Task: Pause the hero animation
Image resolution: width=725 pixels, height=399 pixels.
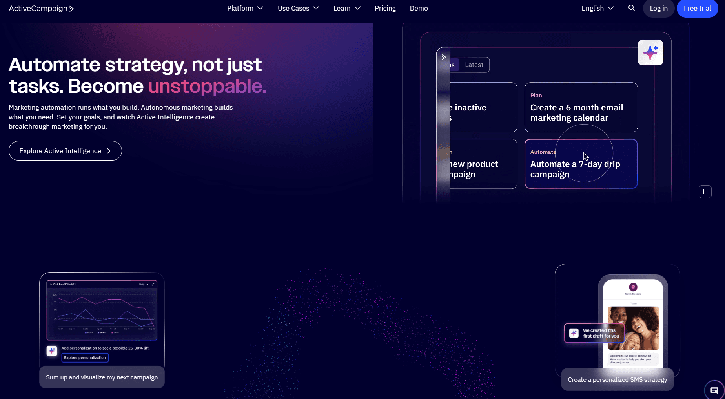Action: coord(705,191)
